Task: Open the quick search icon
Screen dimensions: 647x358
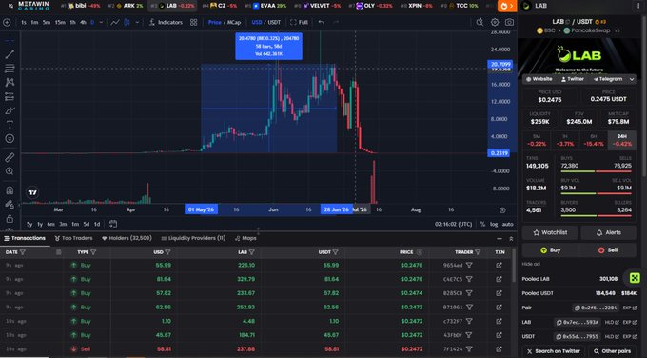Action: point(480,22)
